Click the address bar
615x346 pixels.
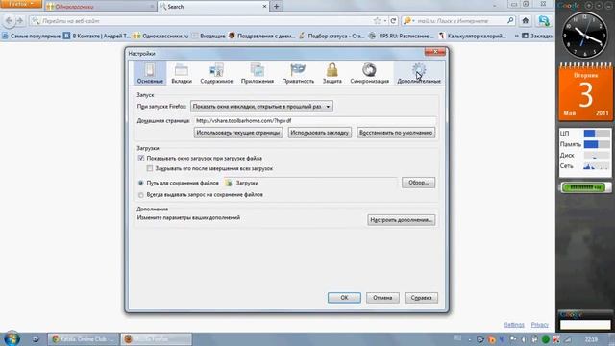click(x=202, y=21)
